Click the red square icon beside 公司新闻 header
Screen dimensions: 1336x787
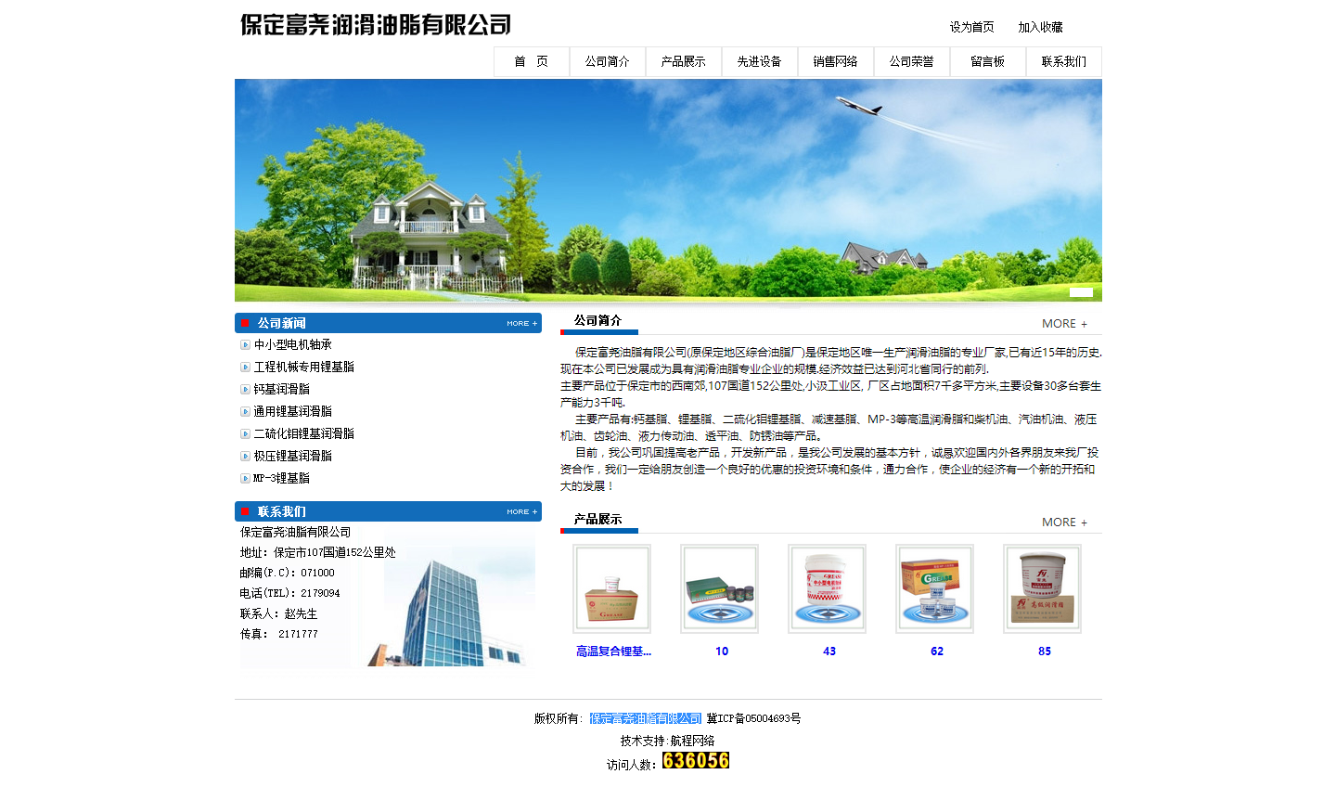tap(245, 322)
